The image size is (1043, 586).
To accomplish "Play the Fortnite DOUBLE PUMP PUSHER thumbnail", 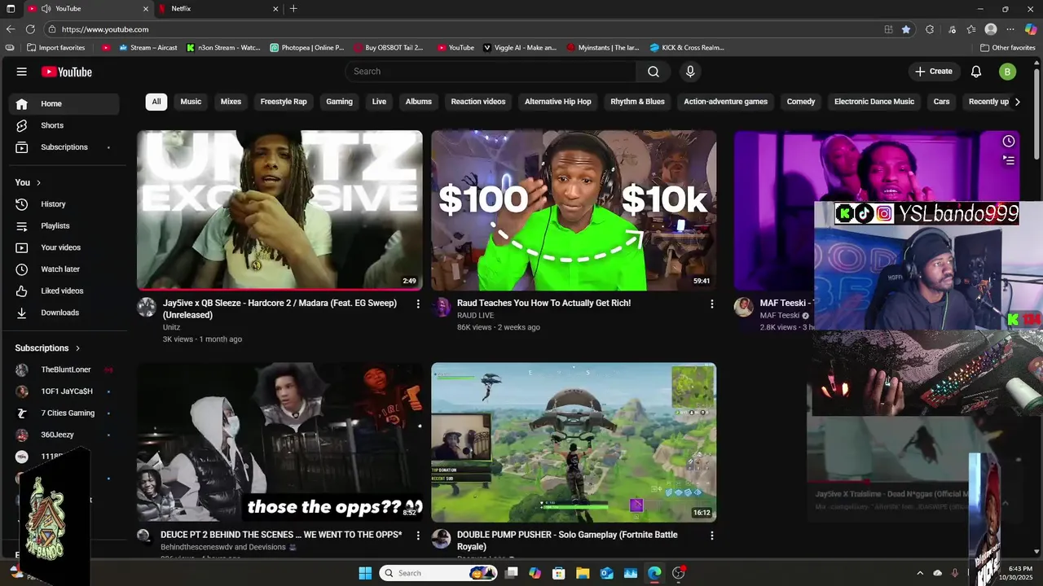I will coord(574,442).
